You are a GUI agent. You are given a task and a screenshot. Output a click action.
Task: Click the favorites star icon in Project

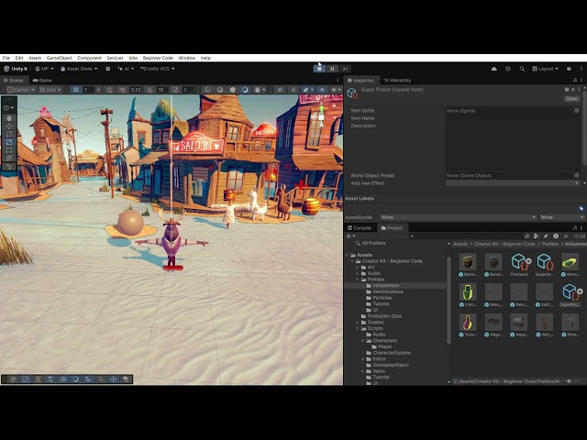[566, 236]
